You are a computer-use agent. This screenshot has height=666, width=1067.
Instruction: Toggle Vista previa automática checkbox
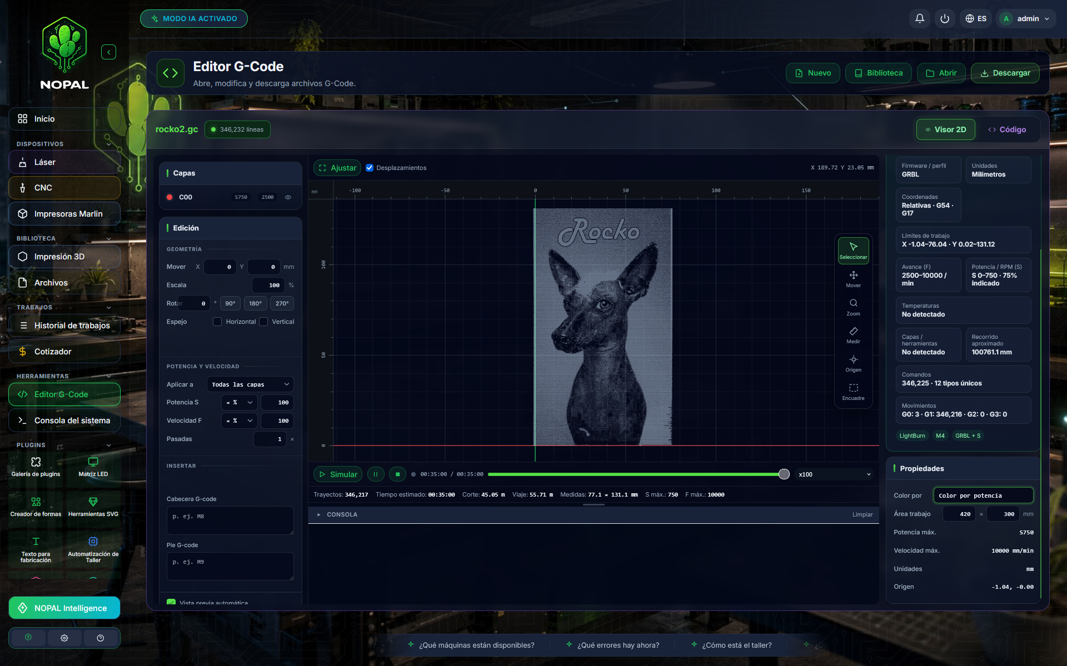[171, 602]
